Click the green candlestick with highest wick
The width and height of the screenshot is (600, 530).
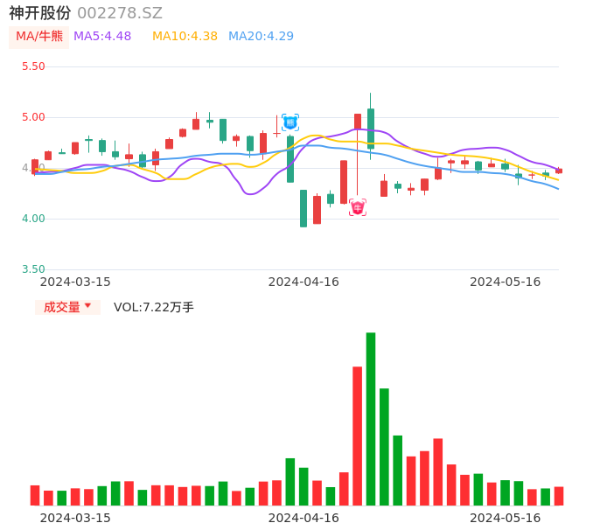pos(371,128)
